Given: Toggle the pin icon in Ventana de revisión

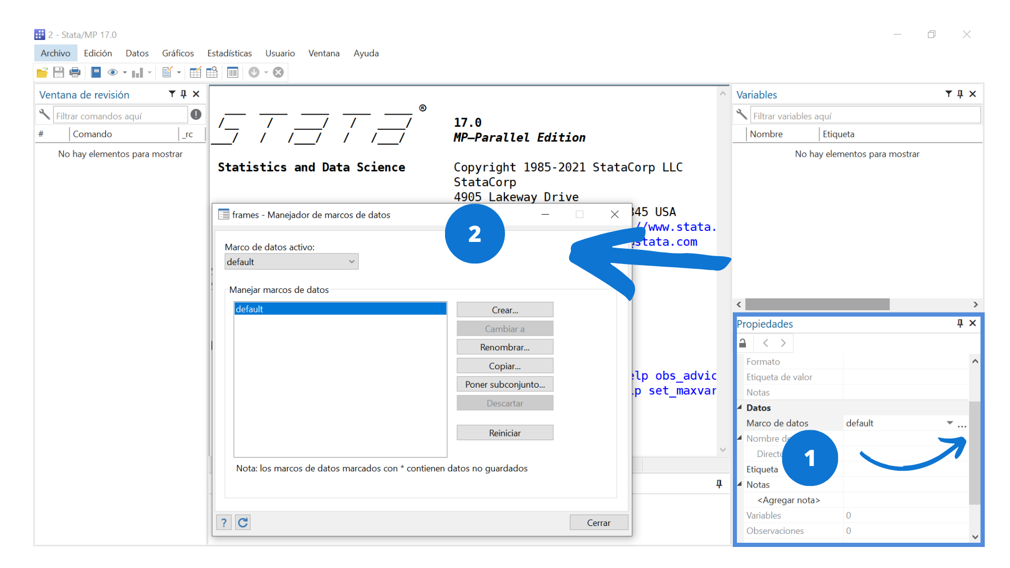Looking at the screenshot, I should [184, 94].
